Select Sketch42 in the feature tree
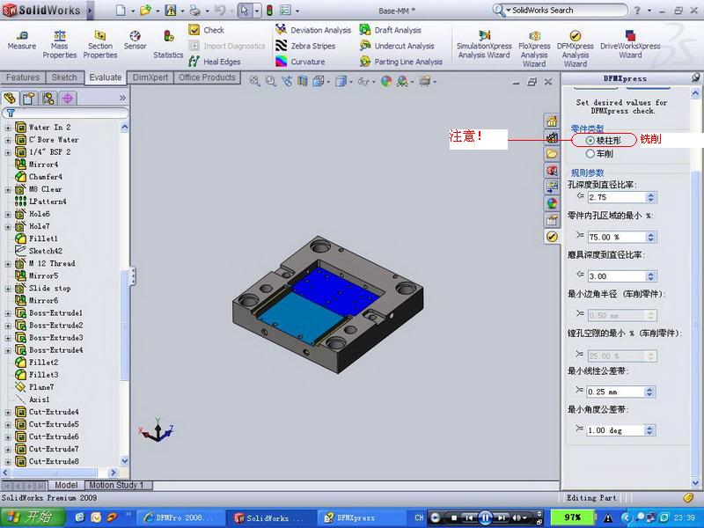 [46, 251]
